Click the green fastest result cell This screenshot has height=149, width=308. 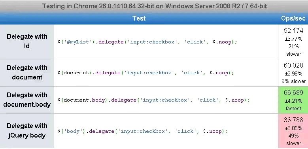click(x=293, y=100)
